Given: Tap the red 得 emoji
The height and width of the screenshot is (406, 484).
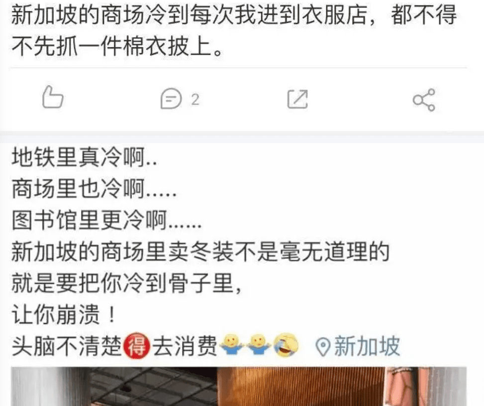Looking at the screenshot, I should point(137,346).
